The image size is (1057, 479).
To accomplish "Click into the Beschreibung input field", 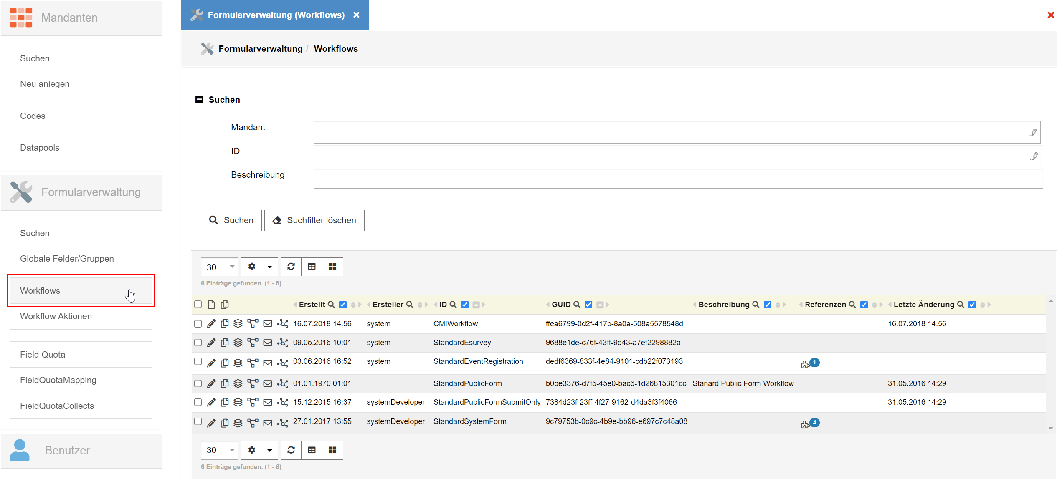I will (678, 179).
